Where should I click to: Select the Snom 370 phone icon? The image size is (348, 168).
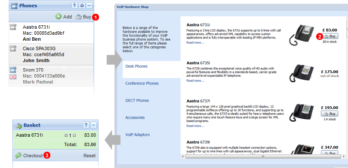[x=13, y=70]
